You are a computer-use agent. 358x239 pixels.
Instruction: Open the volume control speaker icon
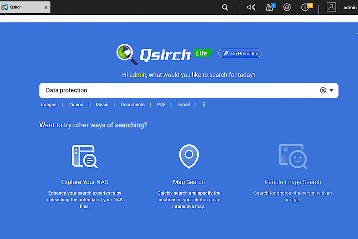tap(251, 7)
